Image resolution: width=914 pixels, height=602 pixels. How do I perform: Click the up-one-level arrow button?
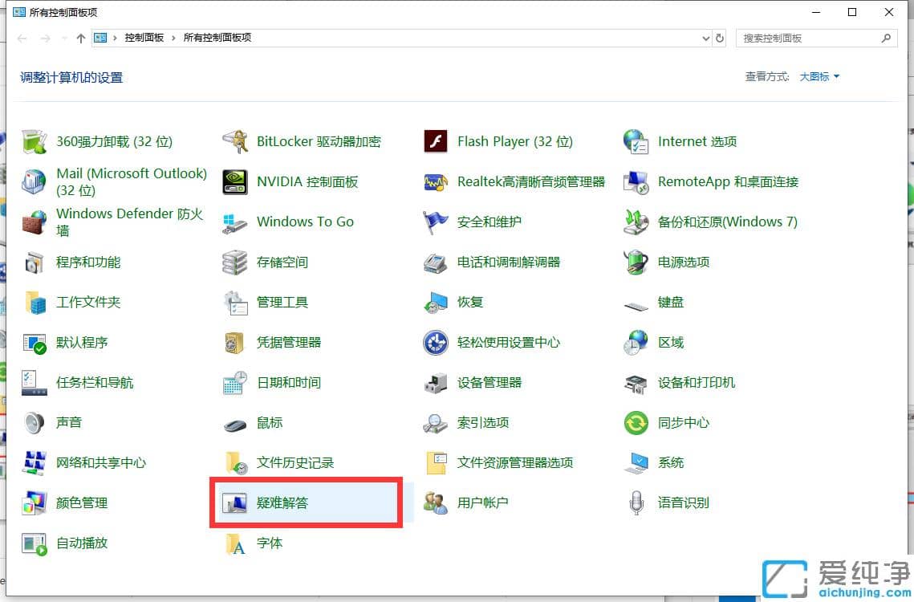pos(78,37)
